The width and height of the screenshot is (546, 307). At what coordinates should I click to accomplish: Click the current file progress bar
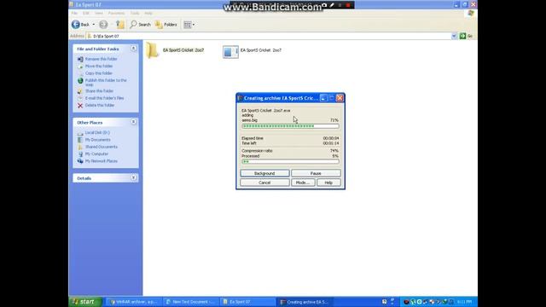point(290,126)
